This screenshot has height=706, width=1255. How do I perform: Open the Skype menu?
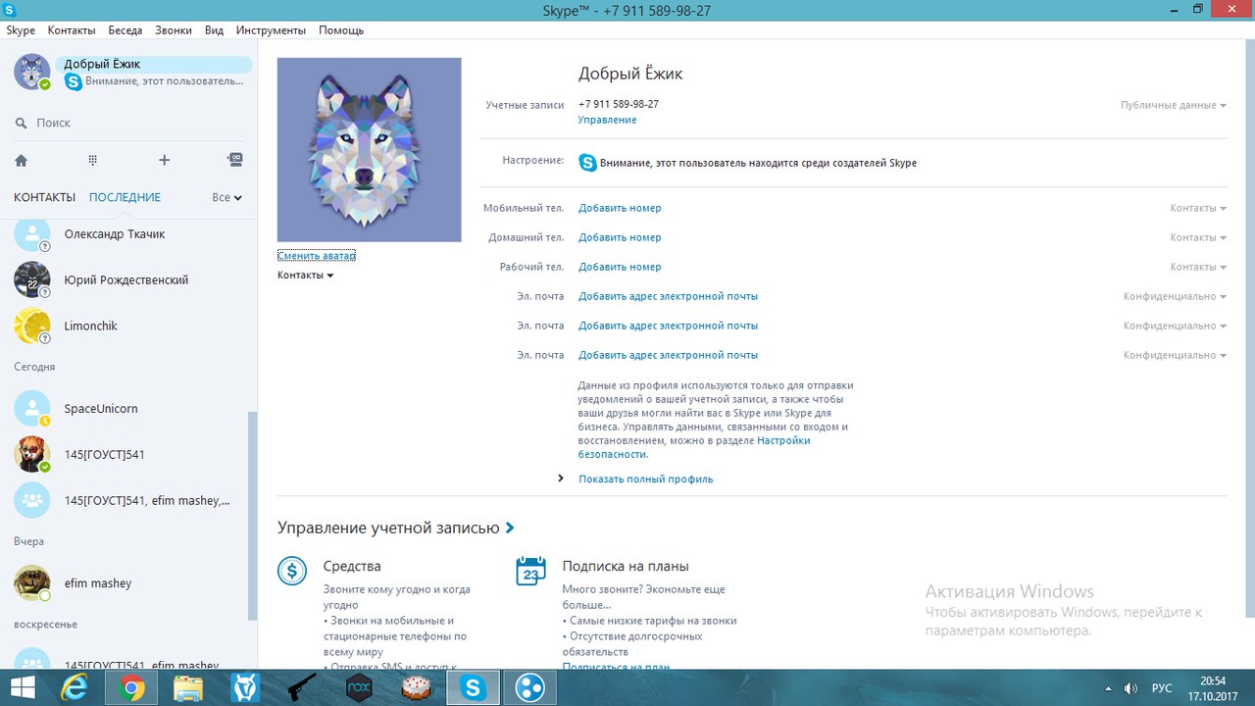click(x=21, y=30)
